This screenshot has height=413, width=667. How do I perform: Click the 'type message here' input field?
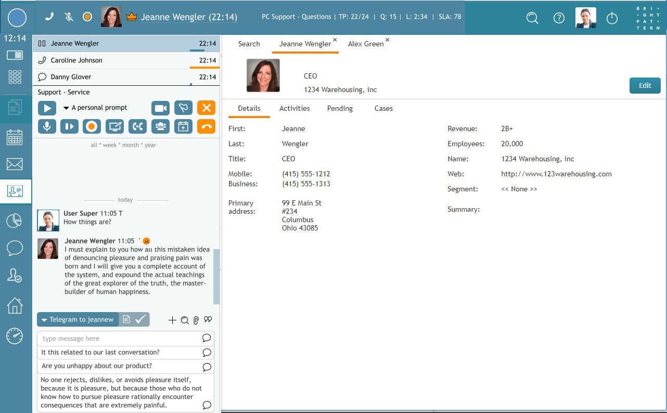click(x=125, y=339)
